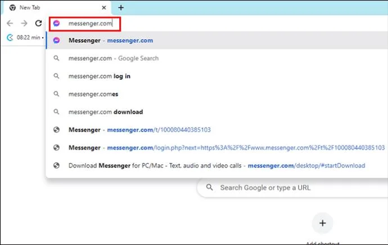Open the Messenger - messenger.com top suggestion
The height and width of the screenshot is (245, 388).
click(216, 40)
